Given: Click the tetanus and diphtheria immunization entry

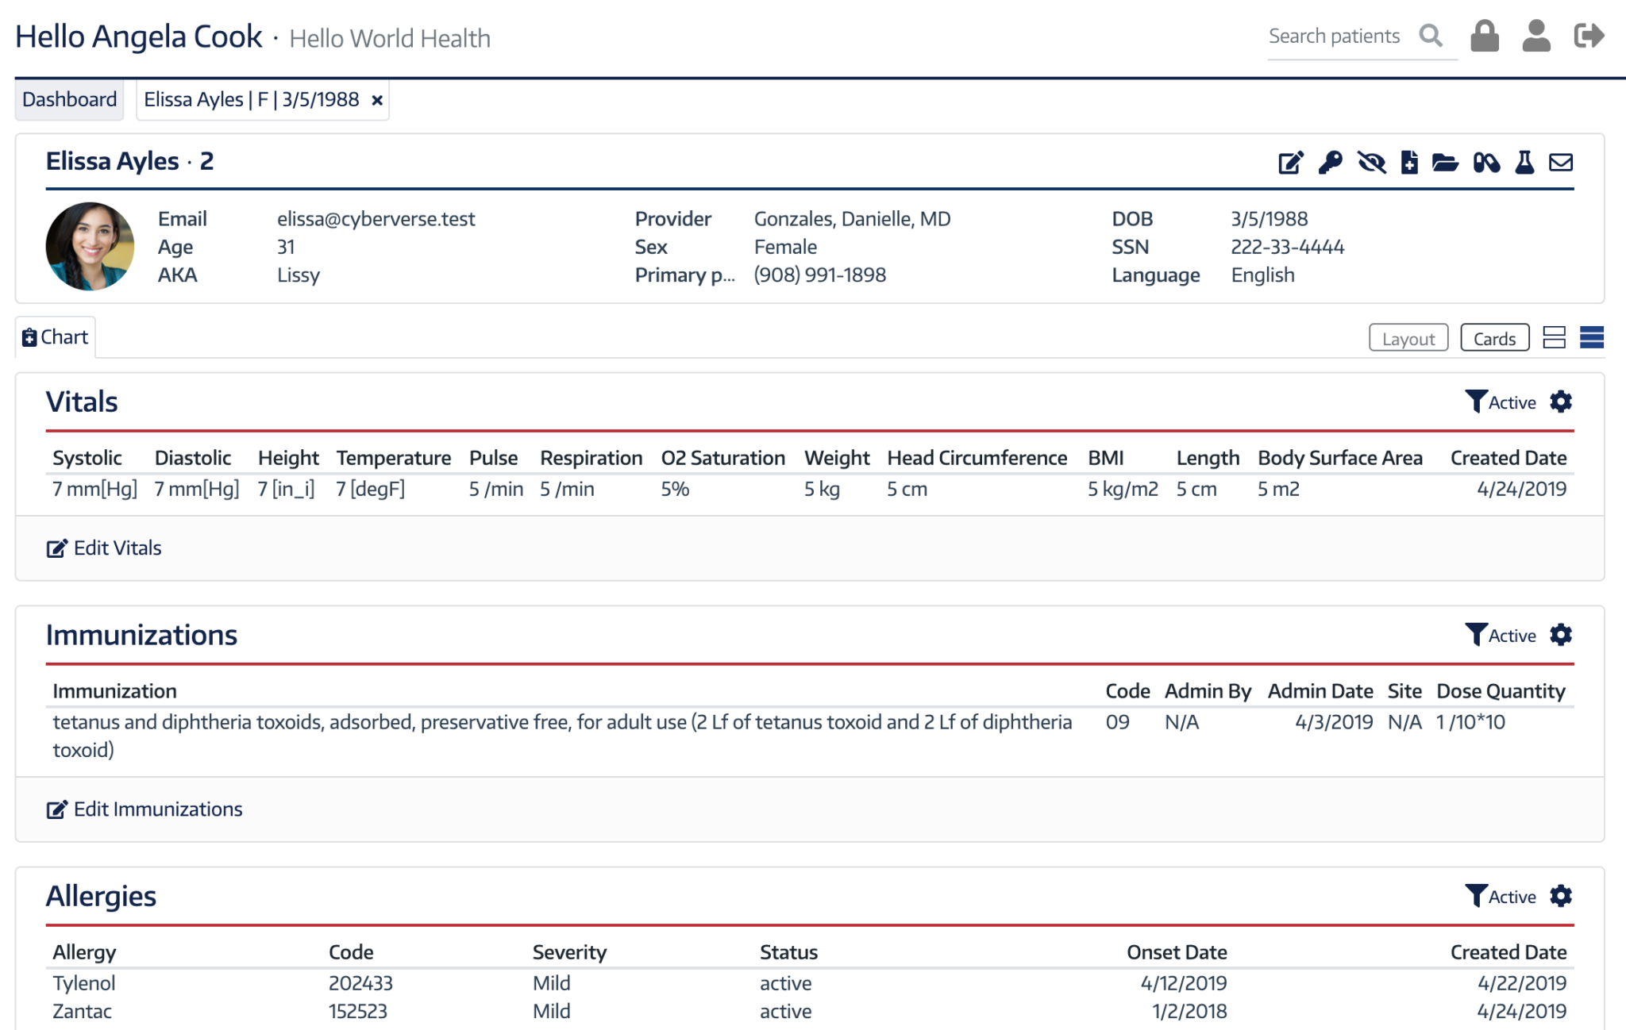Looking at the screenshot, I should coord(562,736).
